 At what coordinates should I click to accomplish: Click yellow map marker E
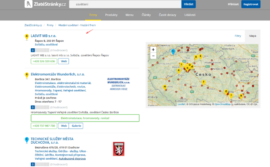[200, 56]
